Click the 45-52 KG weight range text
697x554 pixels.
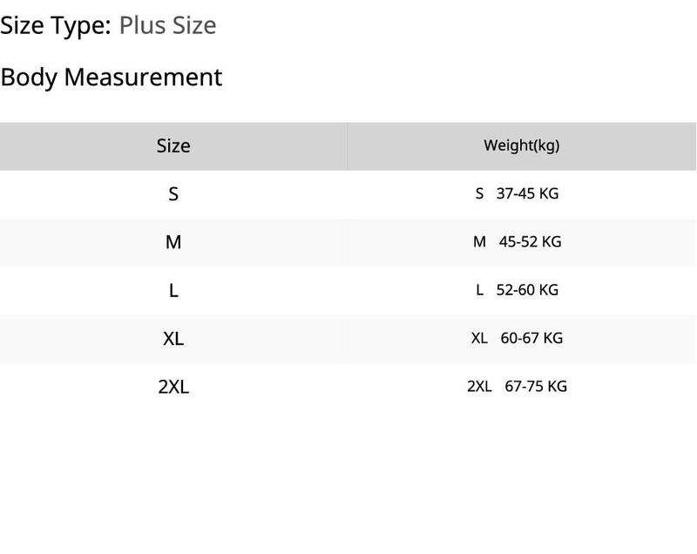[530, 241]
